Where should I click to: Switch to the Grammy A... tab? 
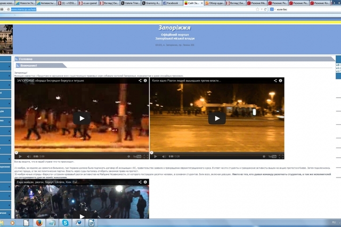pos(151,3)
